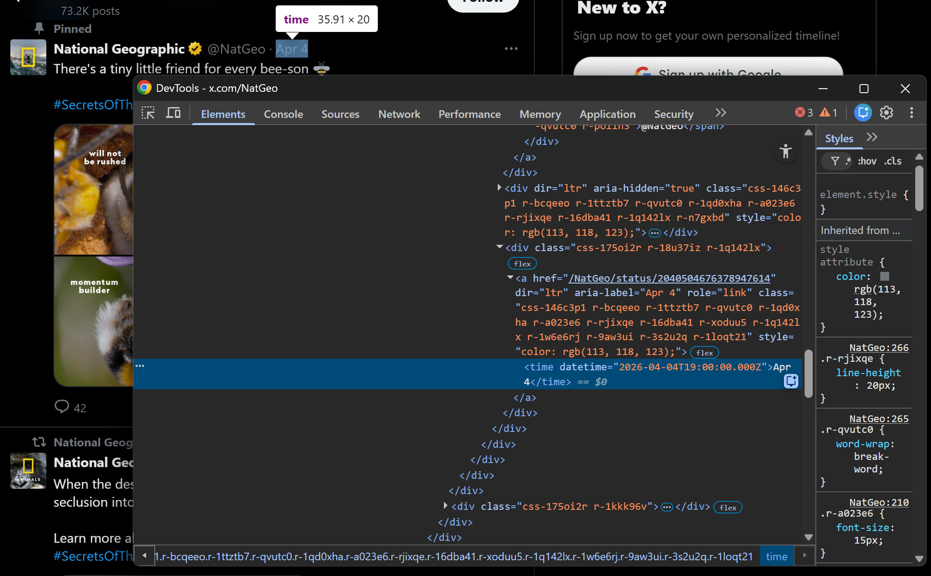931x576 pixels.
Task: Open DevTools settings gear
Action: tap(886, 112)
